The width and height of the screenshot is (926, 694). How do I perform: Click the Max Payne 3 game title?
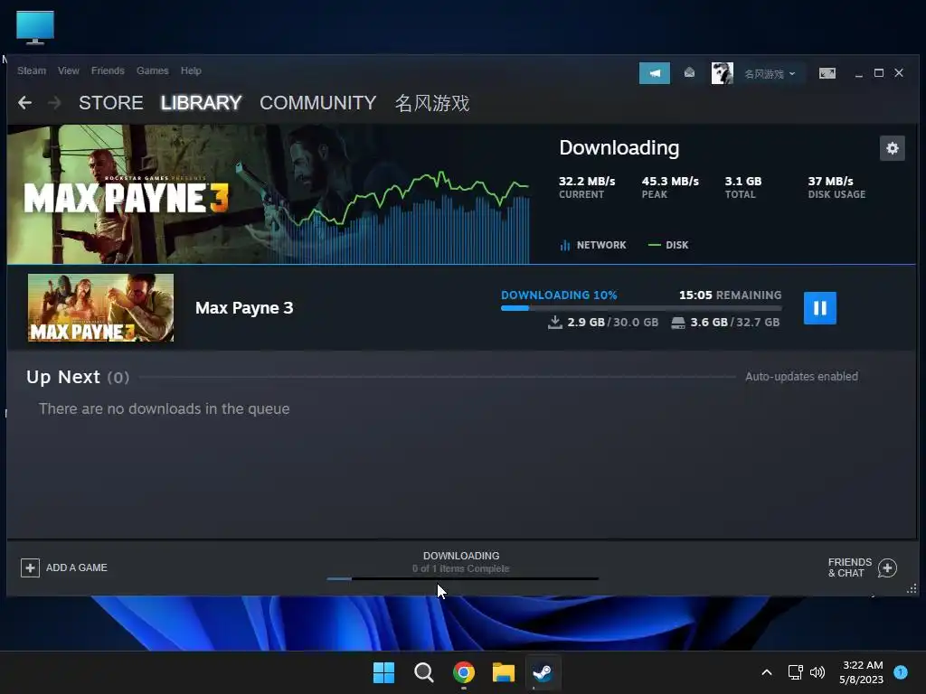[244, 308]
